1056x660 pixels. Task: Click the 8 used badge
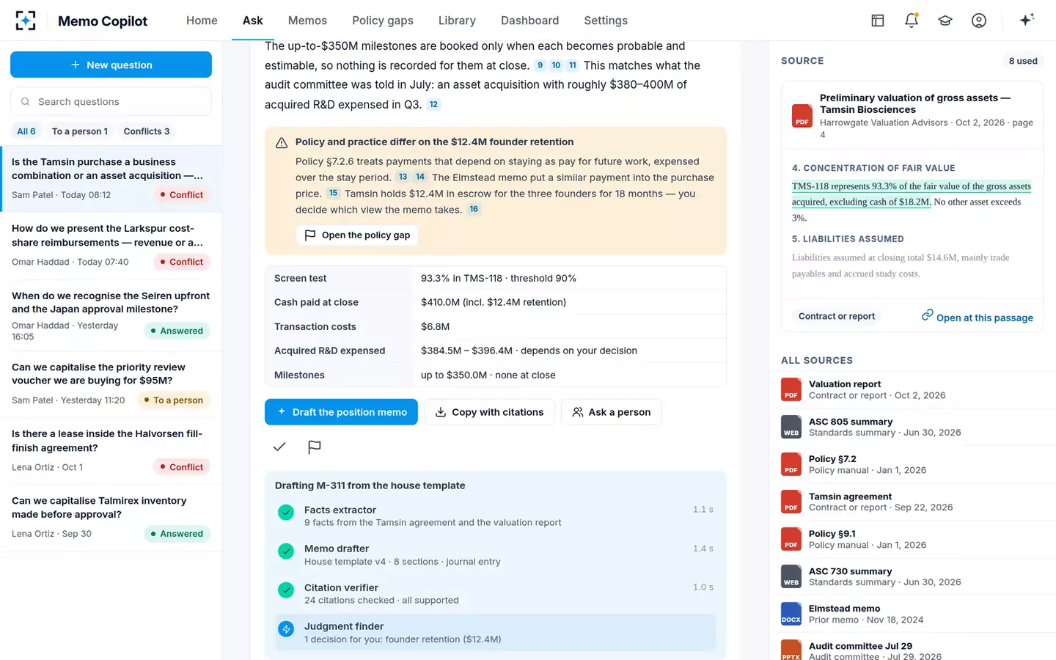click(1022, 61)
